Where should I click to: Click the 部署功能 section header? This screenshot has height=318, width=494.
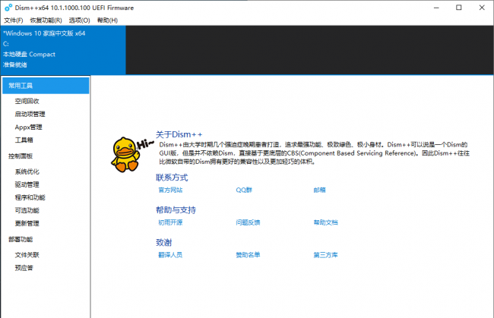tap(21, 239)
